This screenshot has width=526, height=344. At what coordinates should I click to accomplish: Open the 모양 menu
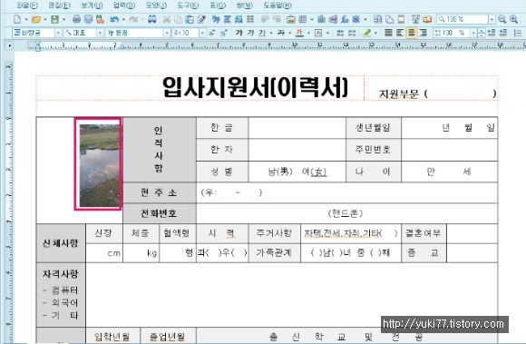click(x=156, y=5)
